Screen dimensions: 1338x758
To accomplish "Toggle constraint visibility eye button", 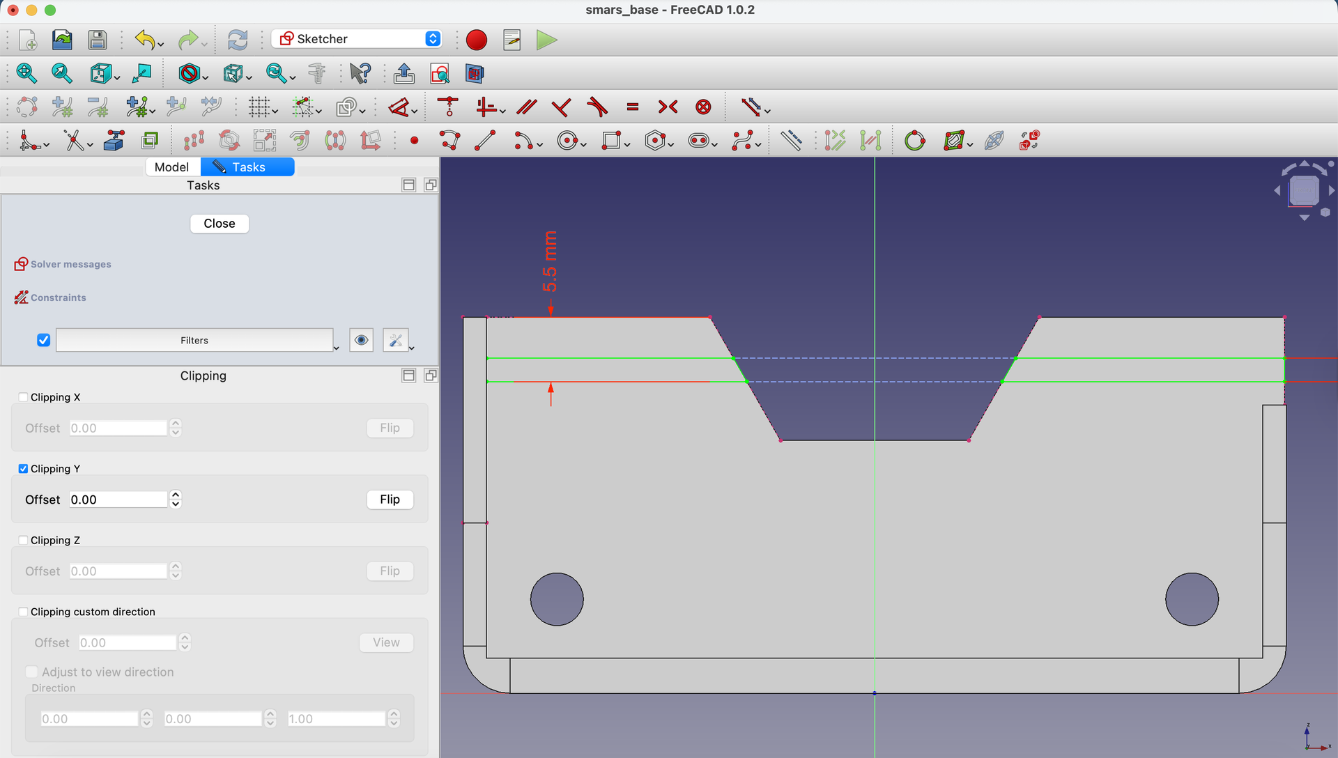I will coord(361,340).
